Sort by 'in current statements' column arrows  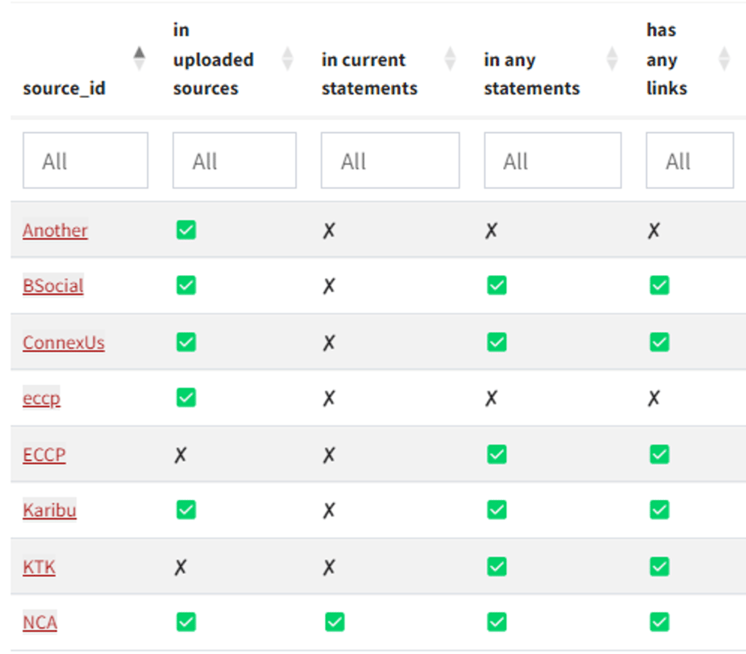point(450,59)
